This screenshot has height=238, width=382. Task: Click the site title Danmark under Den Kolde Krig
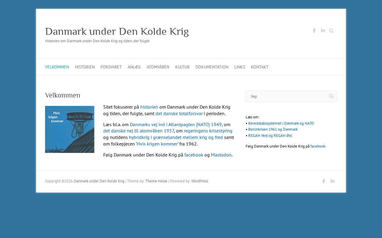117,32
